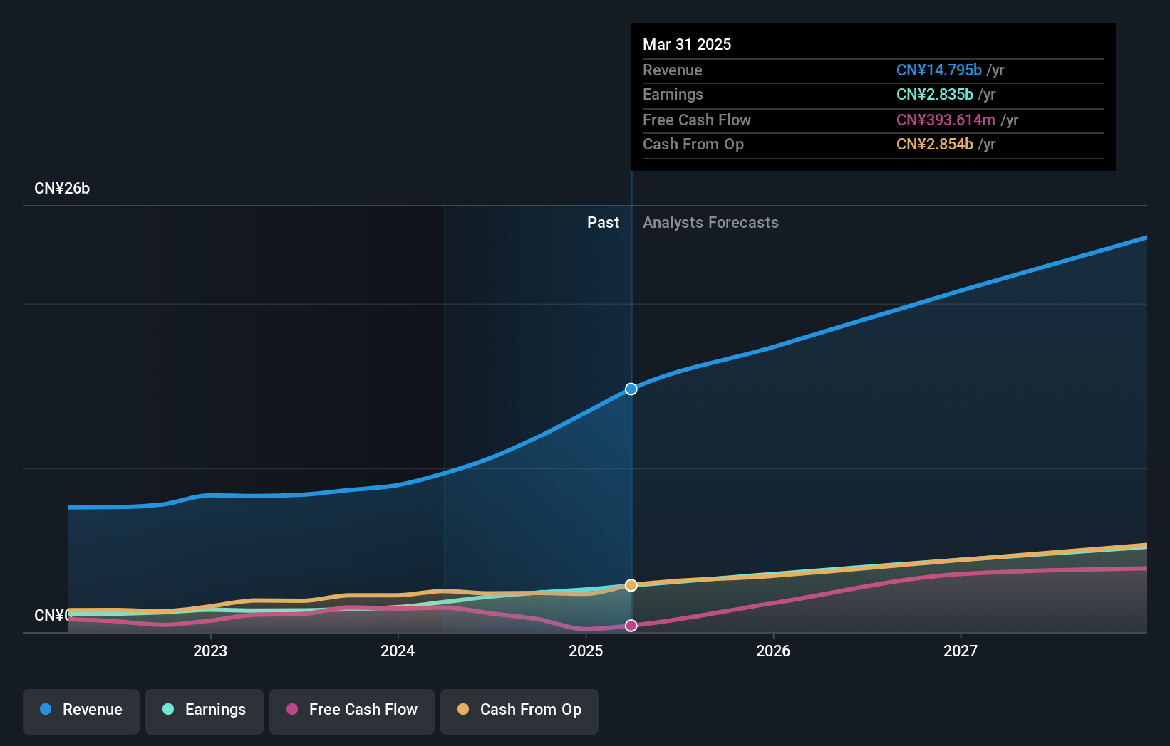Click the 2023 x-axis label
This screenshot has width=1170, height=746.
coord(210,651)
